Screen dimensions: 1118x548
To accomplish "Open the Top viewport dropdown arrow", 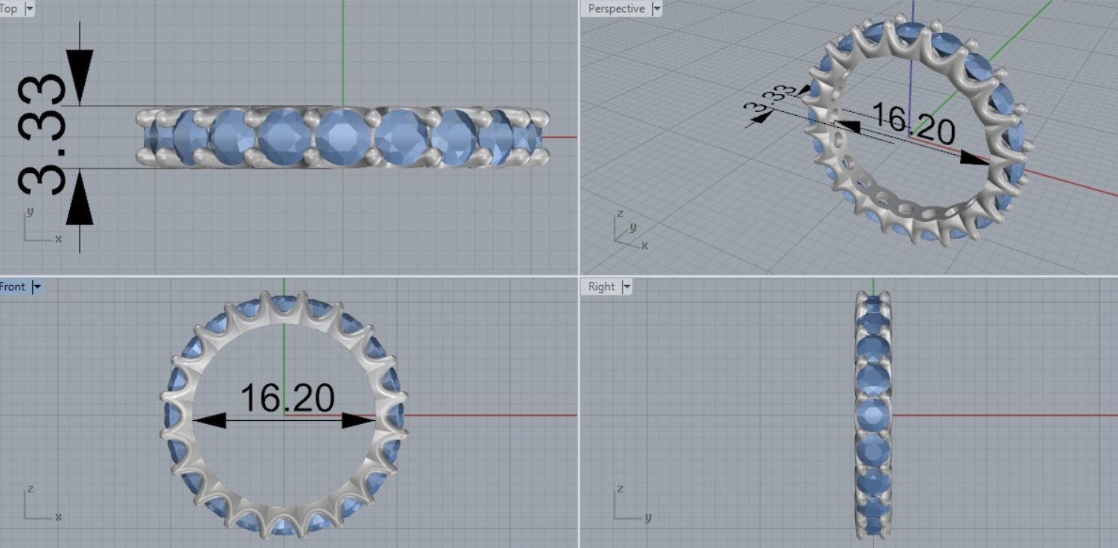I will coord(30,8).
